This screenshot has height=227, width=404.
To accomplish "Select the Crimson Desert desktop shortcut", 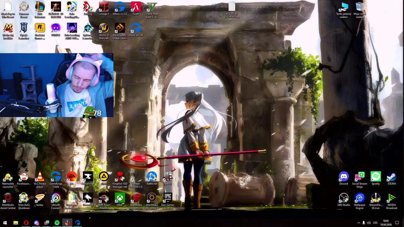I will (24, 10).
